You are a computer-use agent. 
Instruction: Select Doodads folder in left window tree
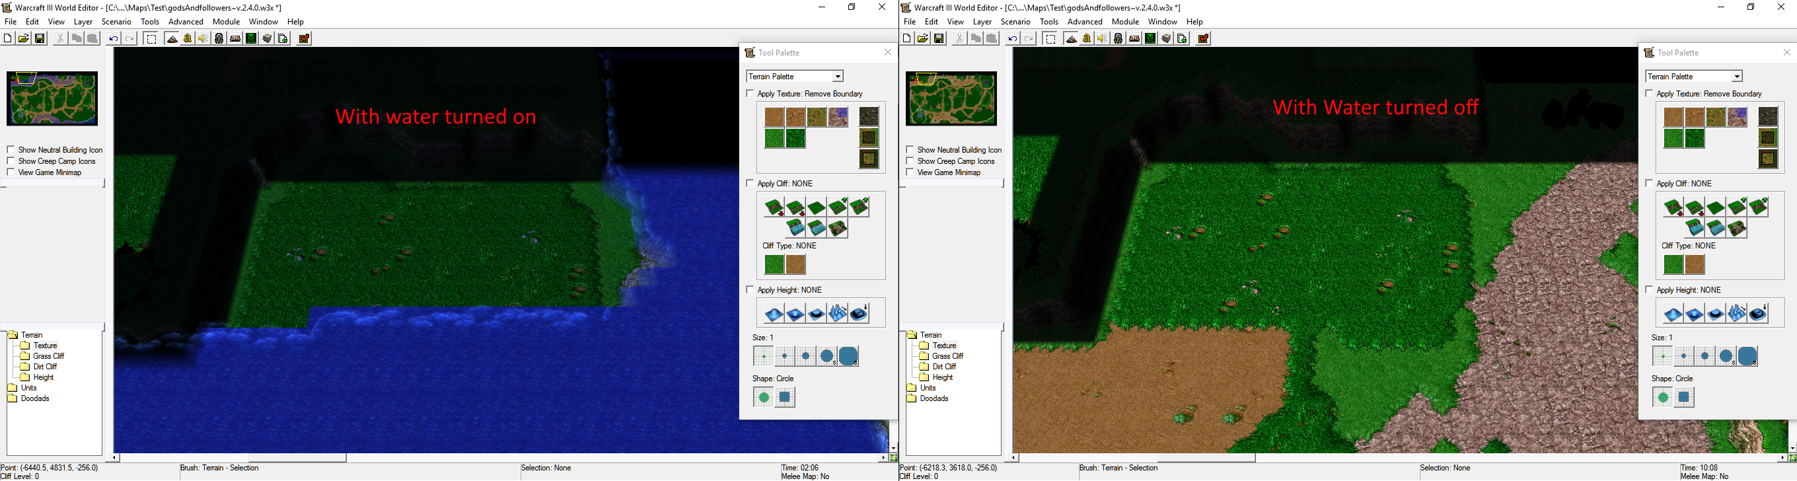pos(35,398)
